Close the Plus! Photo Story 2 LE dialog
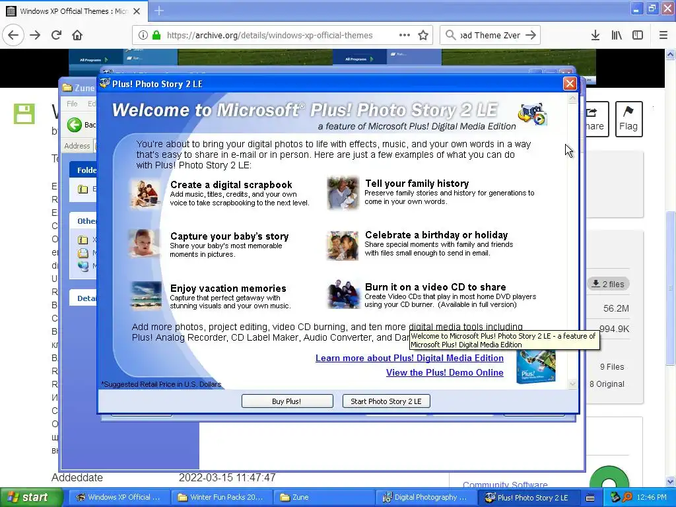The image size is (676, 507). pyautogui.click(x=570, y=84)
